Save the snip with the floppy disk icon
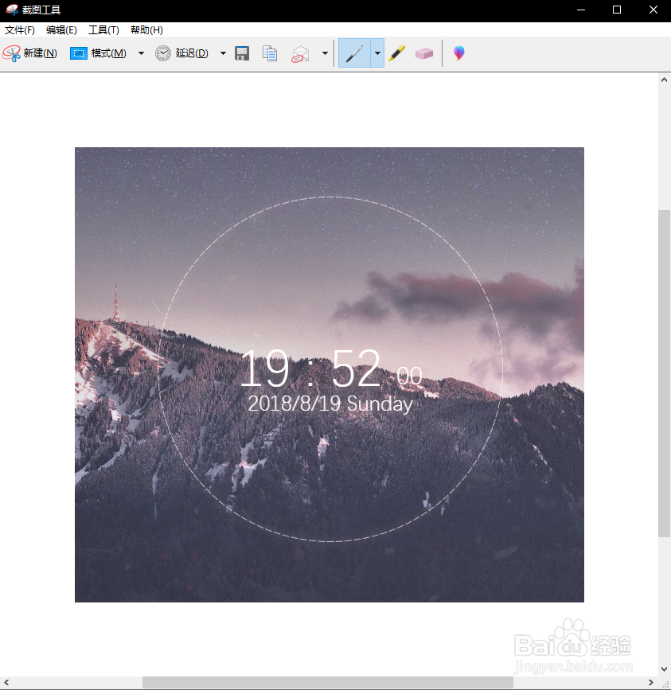The width and height of the screenshot is (671, 690). click(x=242, y=53)
